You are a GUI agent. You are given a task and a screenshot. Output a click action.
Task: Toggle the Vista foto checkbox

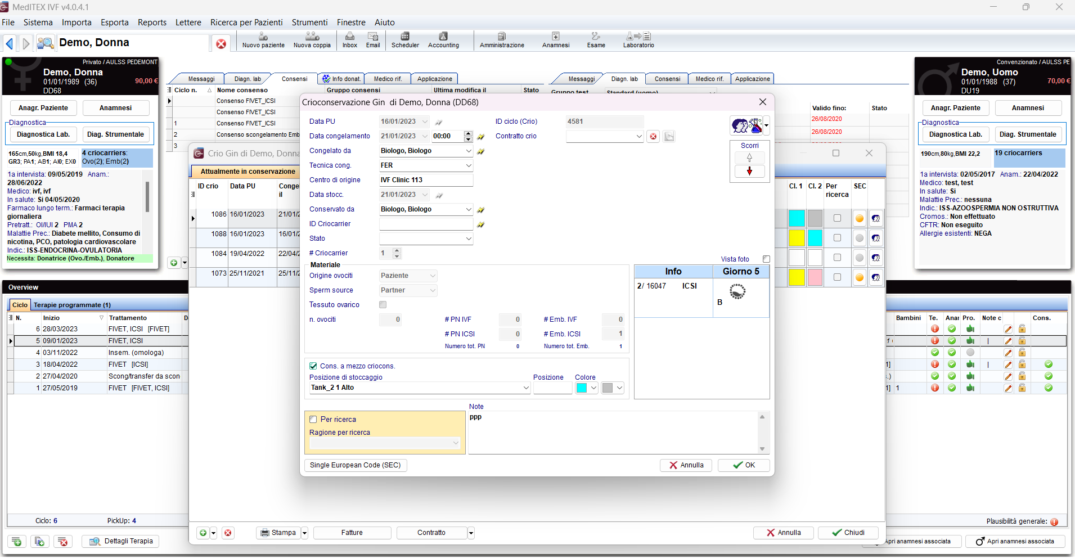pyautogui.click(x=766, y=259)
